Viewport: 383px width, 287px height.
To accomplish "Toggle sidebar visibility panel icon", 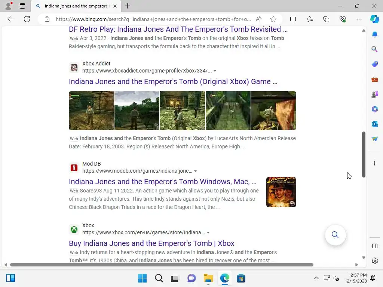I will pos(374,246).
